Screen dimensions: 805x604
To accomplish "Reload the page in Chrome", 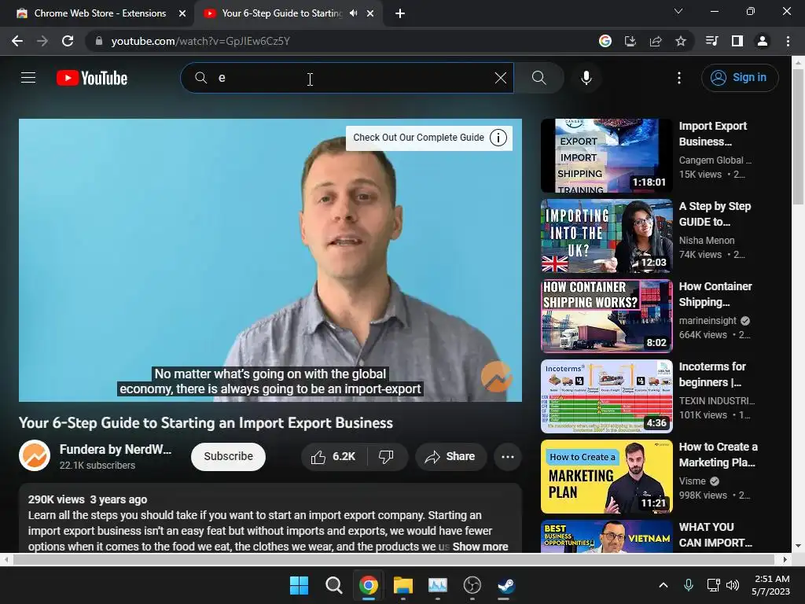I will click(x=68, y=41).
